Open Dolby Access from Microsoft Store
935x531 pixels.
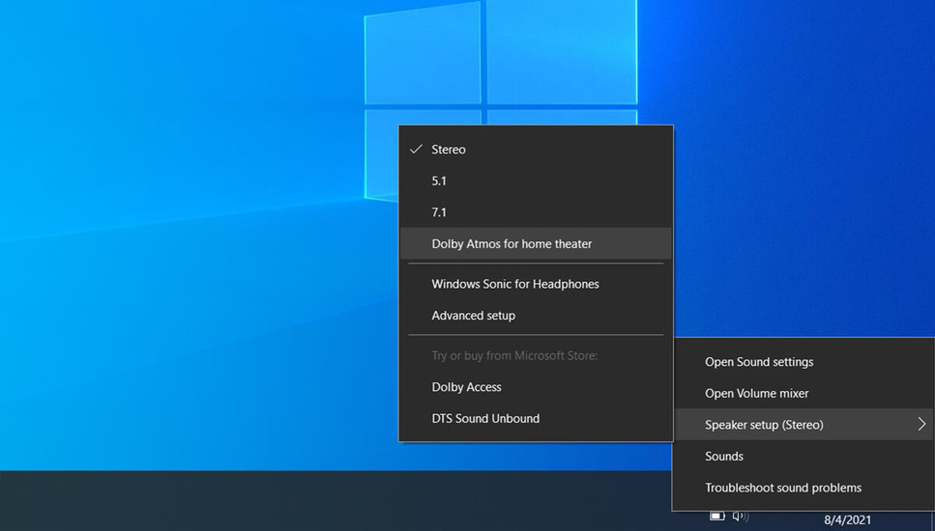[x=536, y=387]
